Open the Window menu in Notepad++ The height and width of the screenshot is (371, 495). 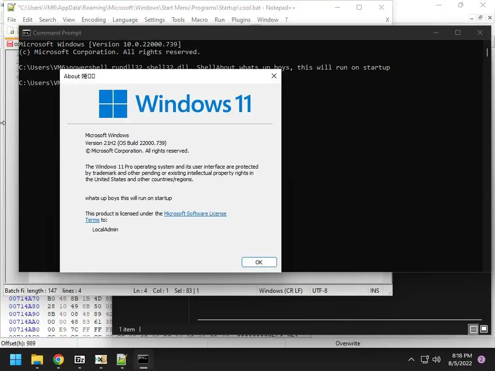(x=268, y=19)
